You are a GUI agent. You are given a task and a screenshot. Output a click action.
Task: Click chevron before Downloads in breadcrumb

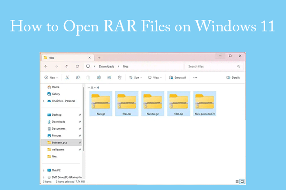(x=94, y=66)
